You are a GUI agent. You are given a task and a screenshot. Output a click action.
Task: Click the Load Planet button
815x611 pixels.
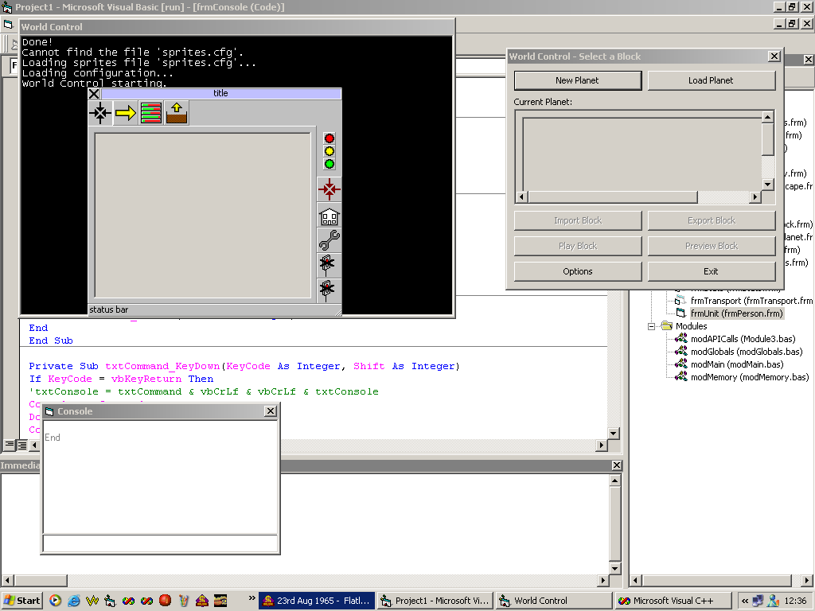pyautogui.click(x=711, y=80)
